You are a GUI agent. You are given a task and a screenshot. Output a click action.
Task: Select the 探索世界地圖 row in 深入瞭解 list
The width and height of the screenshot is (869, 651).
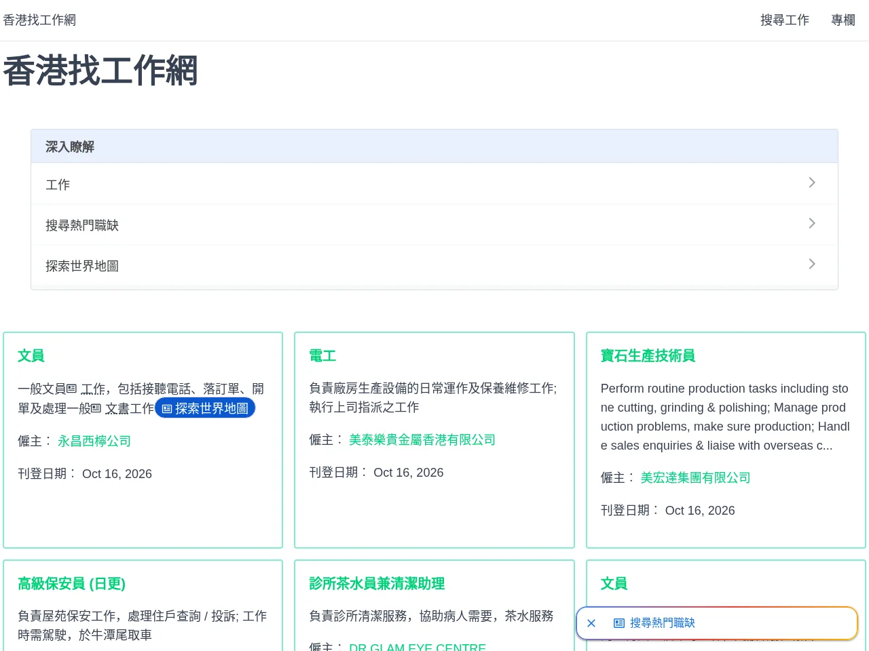point(434,265)
